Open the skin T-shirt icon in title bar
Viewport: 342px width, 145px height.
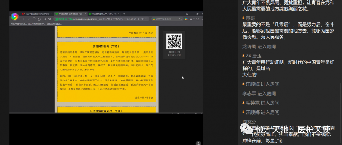point(187,14)
